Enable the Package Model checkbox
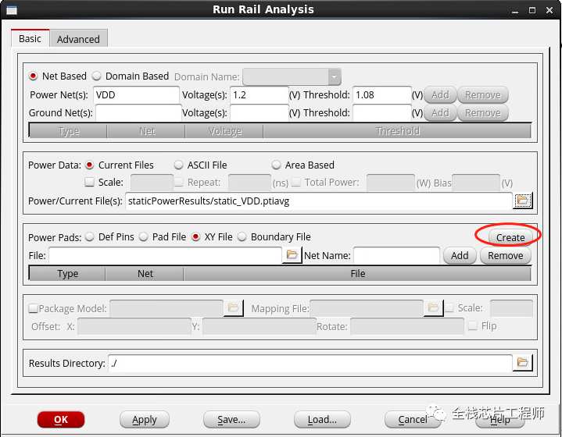The image size is (562, 437). pyautogui.click(x=33, y=308)
